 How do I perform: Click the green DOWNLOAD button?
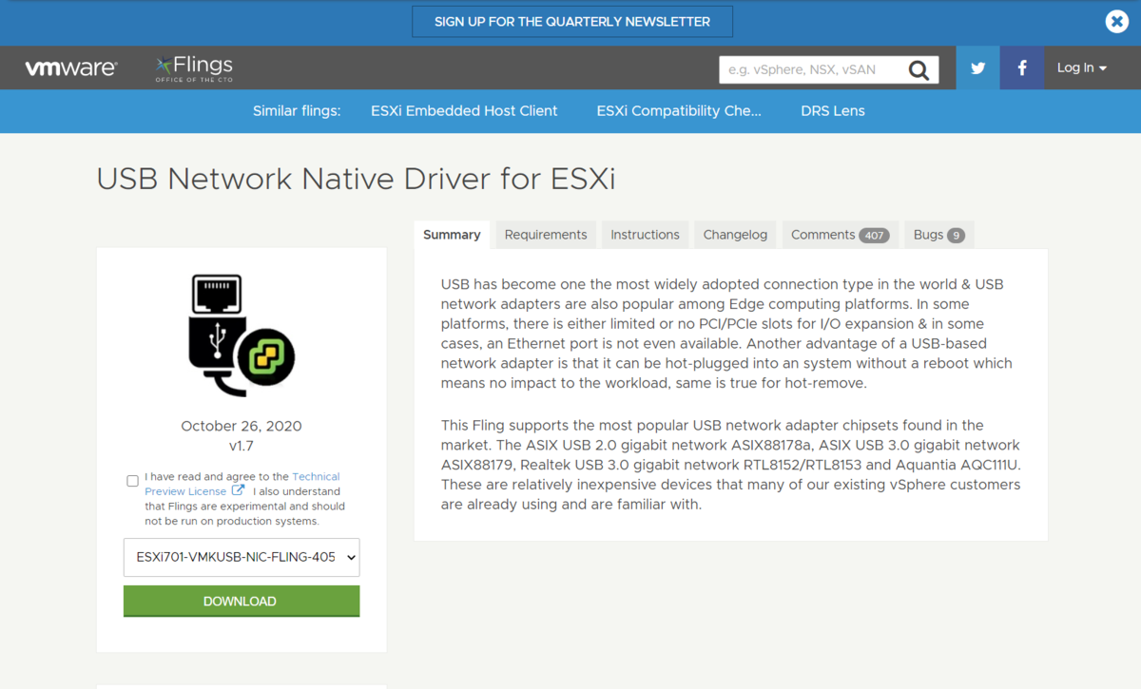coord(242,601)
